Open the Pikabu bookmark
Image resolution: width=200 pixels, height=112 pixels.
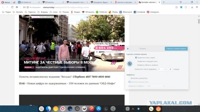113,12
